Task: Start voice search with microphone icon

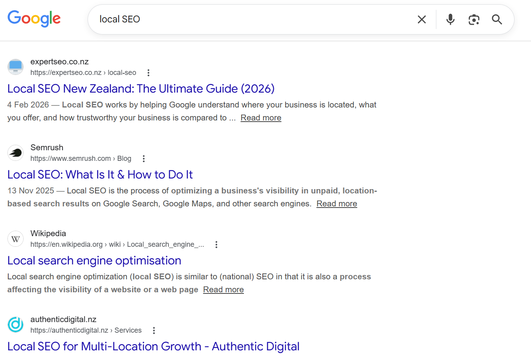Action: 450,19
